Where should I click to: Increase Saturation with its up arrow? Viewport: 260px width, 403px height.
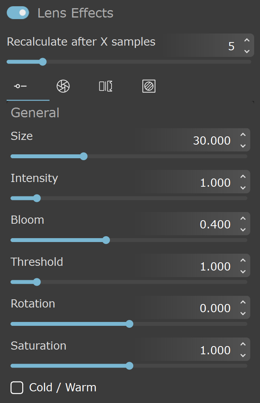[x=243, y=344]
